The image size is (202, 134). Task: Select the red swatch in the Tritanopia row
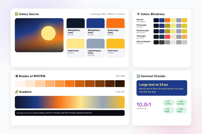(167, 37)
